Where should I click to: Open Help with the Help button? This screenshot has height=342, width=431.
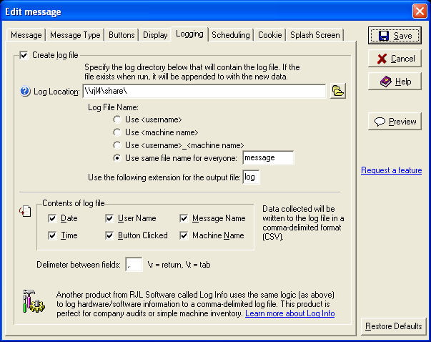click(x=395, y=81)
